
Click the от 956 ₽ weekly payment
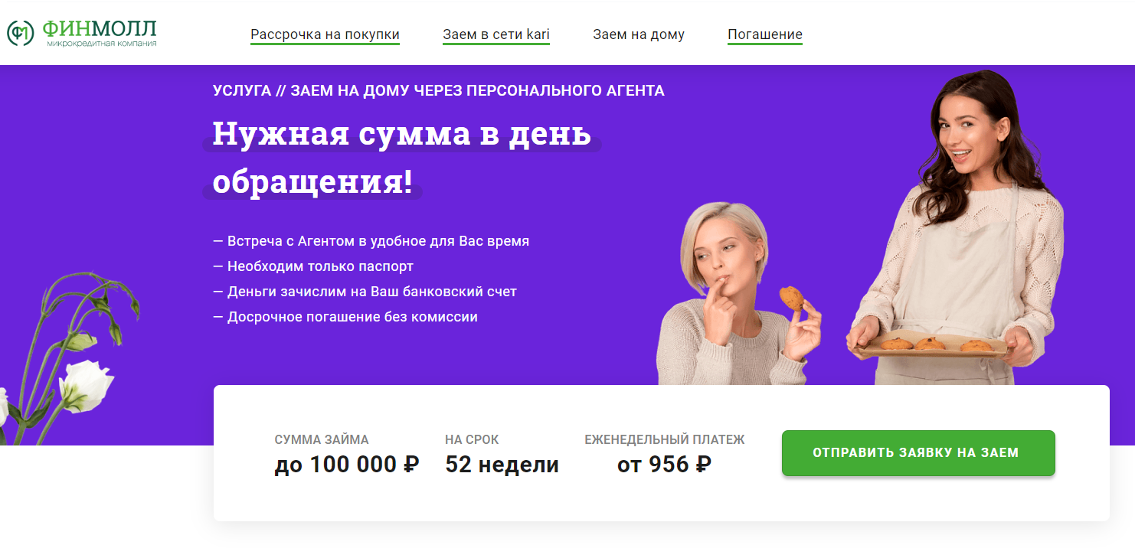coord(664,465)
